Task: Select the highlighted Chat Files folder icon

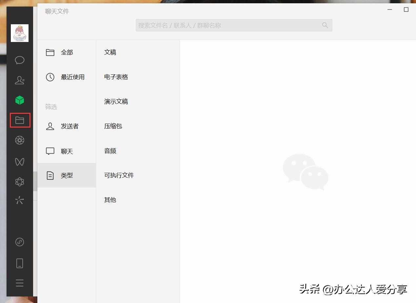Action: point(20,120)
